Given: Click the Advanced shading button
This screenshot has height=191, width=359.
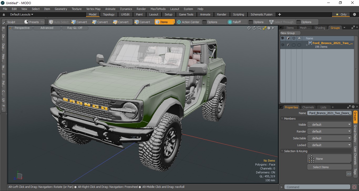Looking at the screenshot, I should 47,28.
